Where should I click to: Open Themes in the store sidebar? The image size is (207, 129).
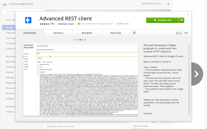(10, 112)
